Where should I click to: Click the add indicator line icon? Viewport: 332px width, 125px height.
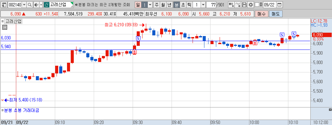(238, 4)
